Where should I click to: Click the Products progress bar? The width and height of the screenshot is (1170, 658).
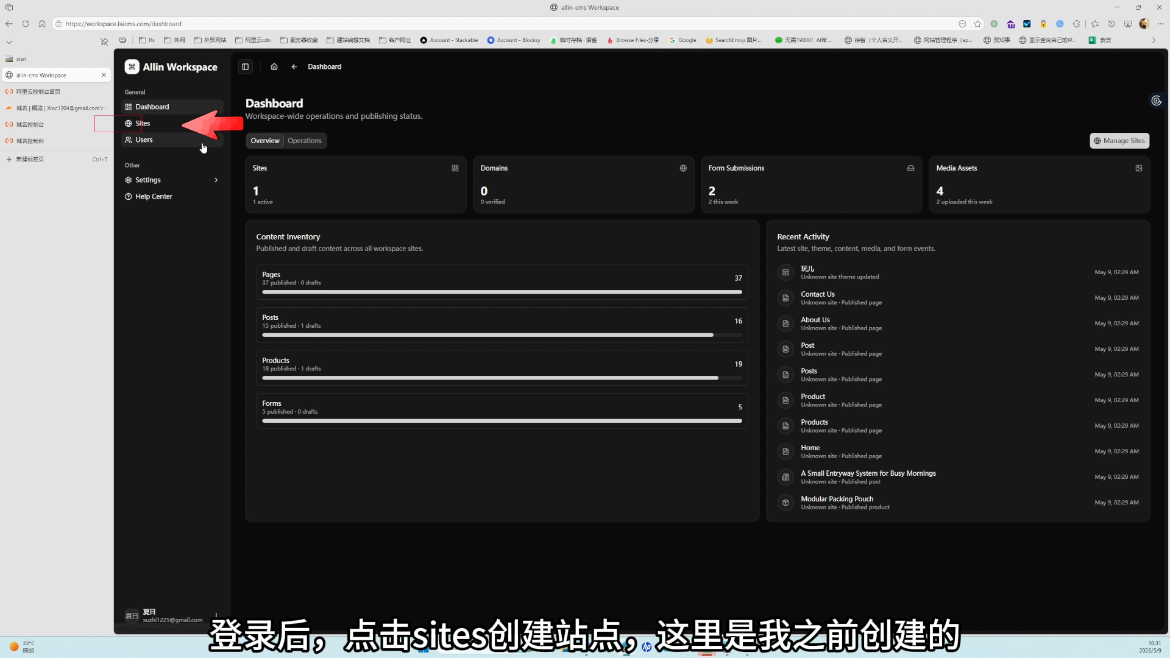pos(502,378)
